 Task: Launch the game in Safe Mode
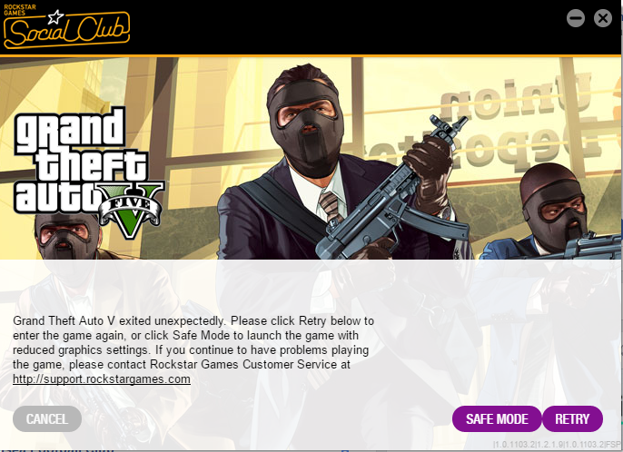click(497, 419)
